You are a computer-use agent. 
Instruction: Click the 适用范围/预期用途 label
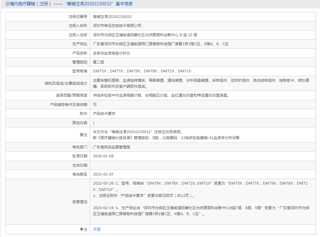[72, 95]
